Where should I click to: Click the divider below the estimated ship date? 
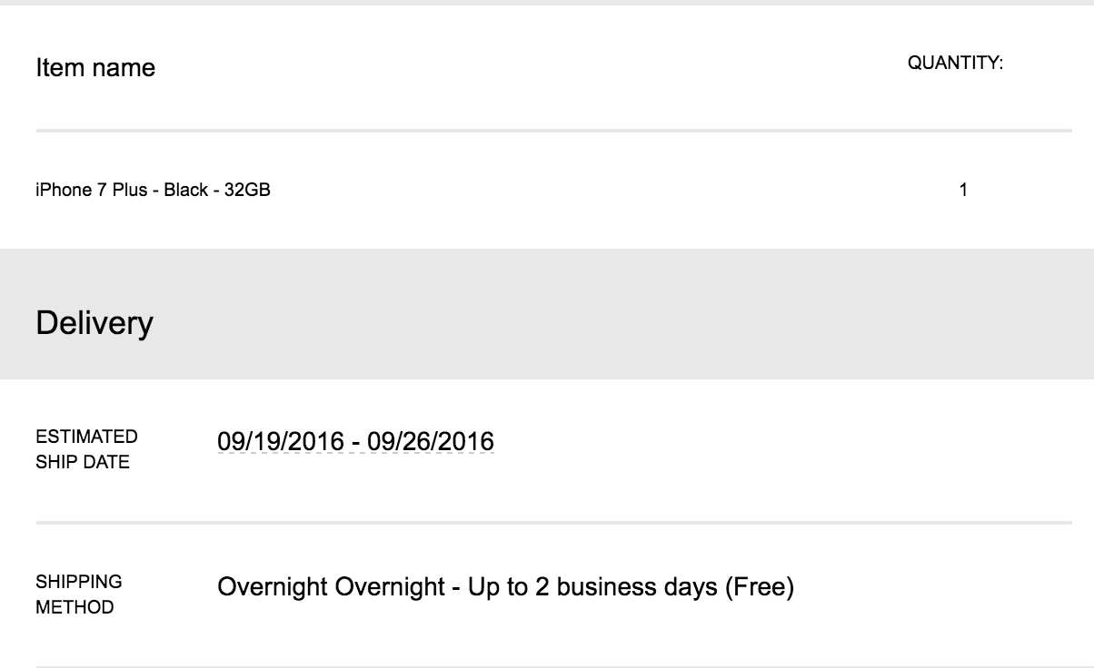[x=554, y=522]
